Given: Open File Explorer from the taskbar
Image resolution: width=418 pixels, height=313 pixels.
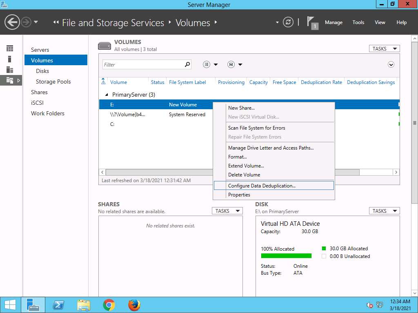Looking at the screenshot, I should [x=84, y=305].
